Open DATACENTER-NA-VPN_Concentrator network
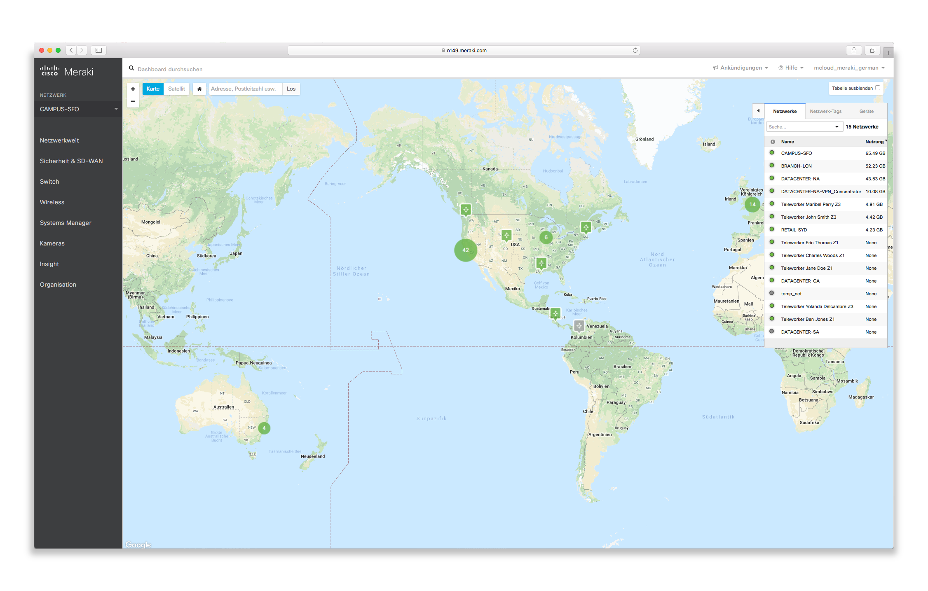The image size is (928, 591). (x=826, y=192)
